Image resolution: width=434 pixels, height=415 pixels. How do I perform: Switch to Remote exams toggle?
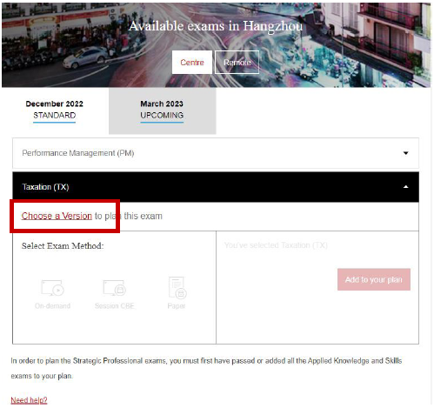click(237, 63)
